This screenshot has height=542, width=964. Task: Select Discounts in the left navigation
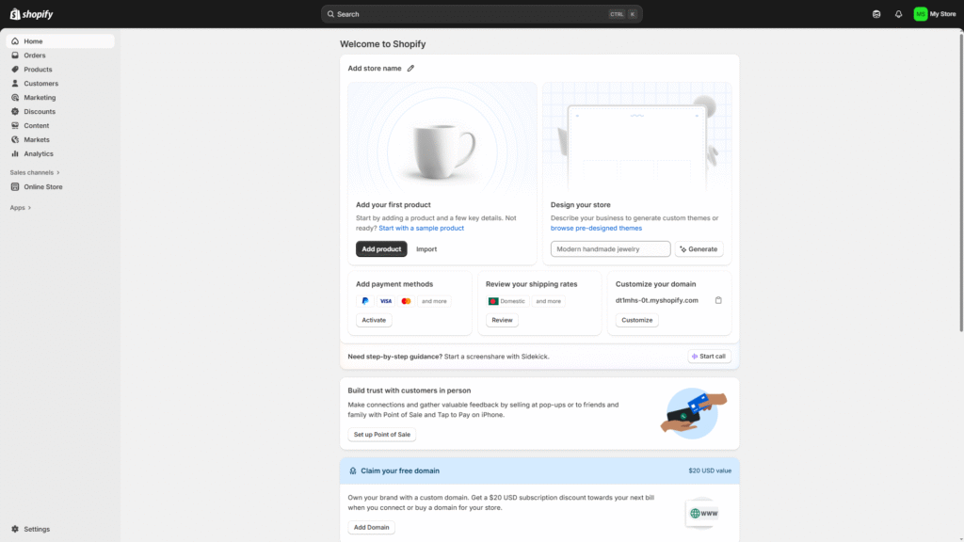coord(40,111)
